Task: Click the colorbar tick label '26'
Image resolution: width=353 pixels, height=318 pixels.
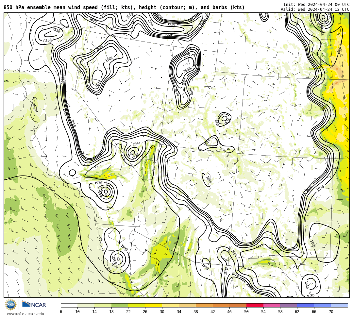Action: pos(145,312)
